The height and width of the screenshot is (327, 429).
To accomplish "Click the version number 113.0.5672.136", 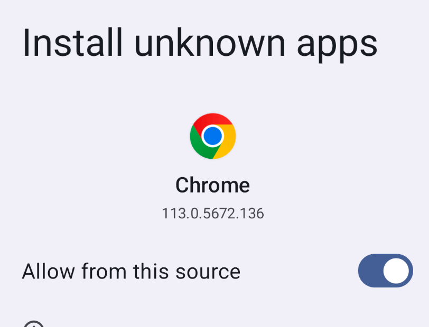I will [x=213, y=213].
